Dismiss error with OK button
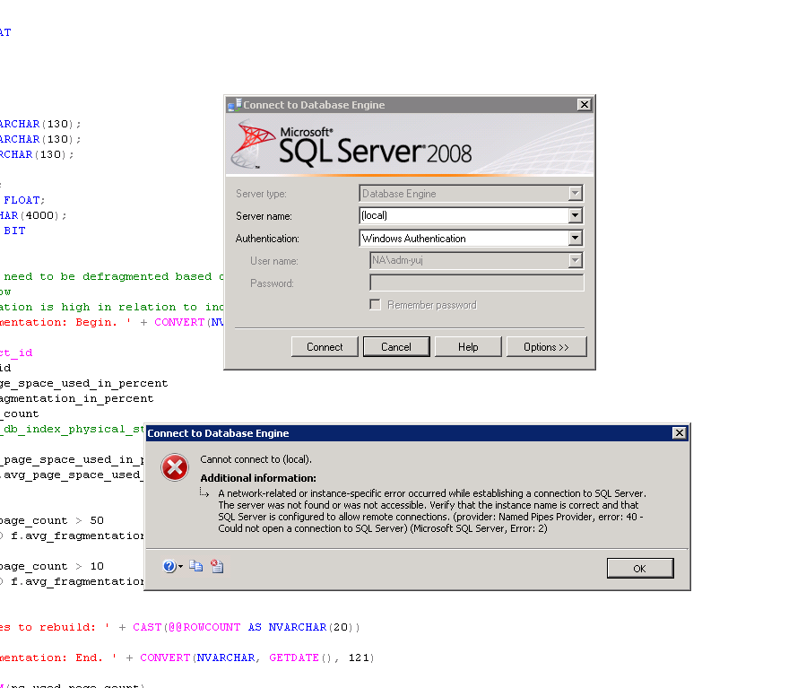Screen dimensions: 806x688 (640, 568)
